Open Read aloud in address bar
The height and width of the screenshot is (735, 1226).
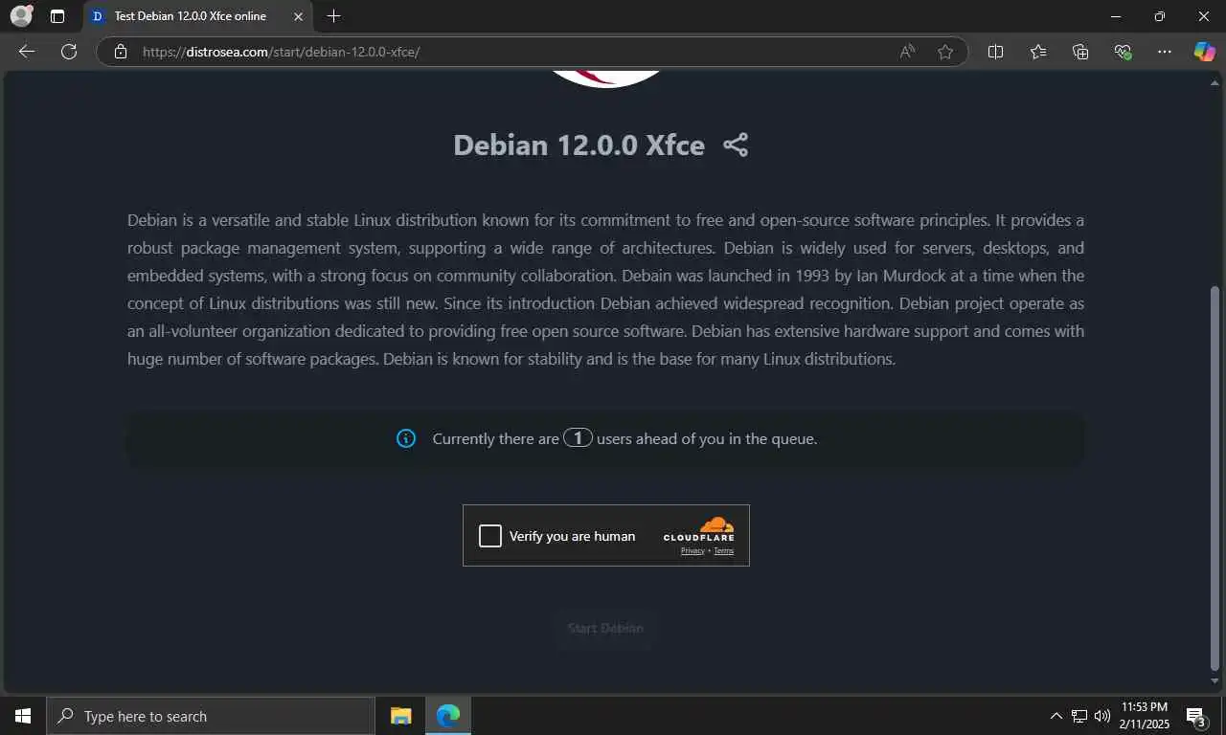point(907,52)
